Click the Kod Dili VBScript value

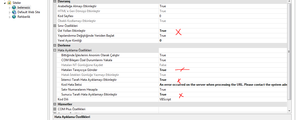pyautogui.click(x=165, y=99)
